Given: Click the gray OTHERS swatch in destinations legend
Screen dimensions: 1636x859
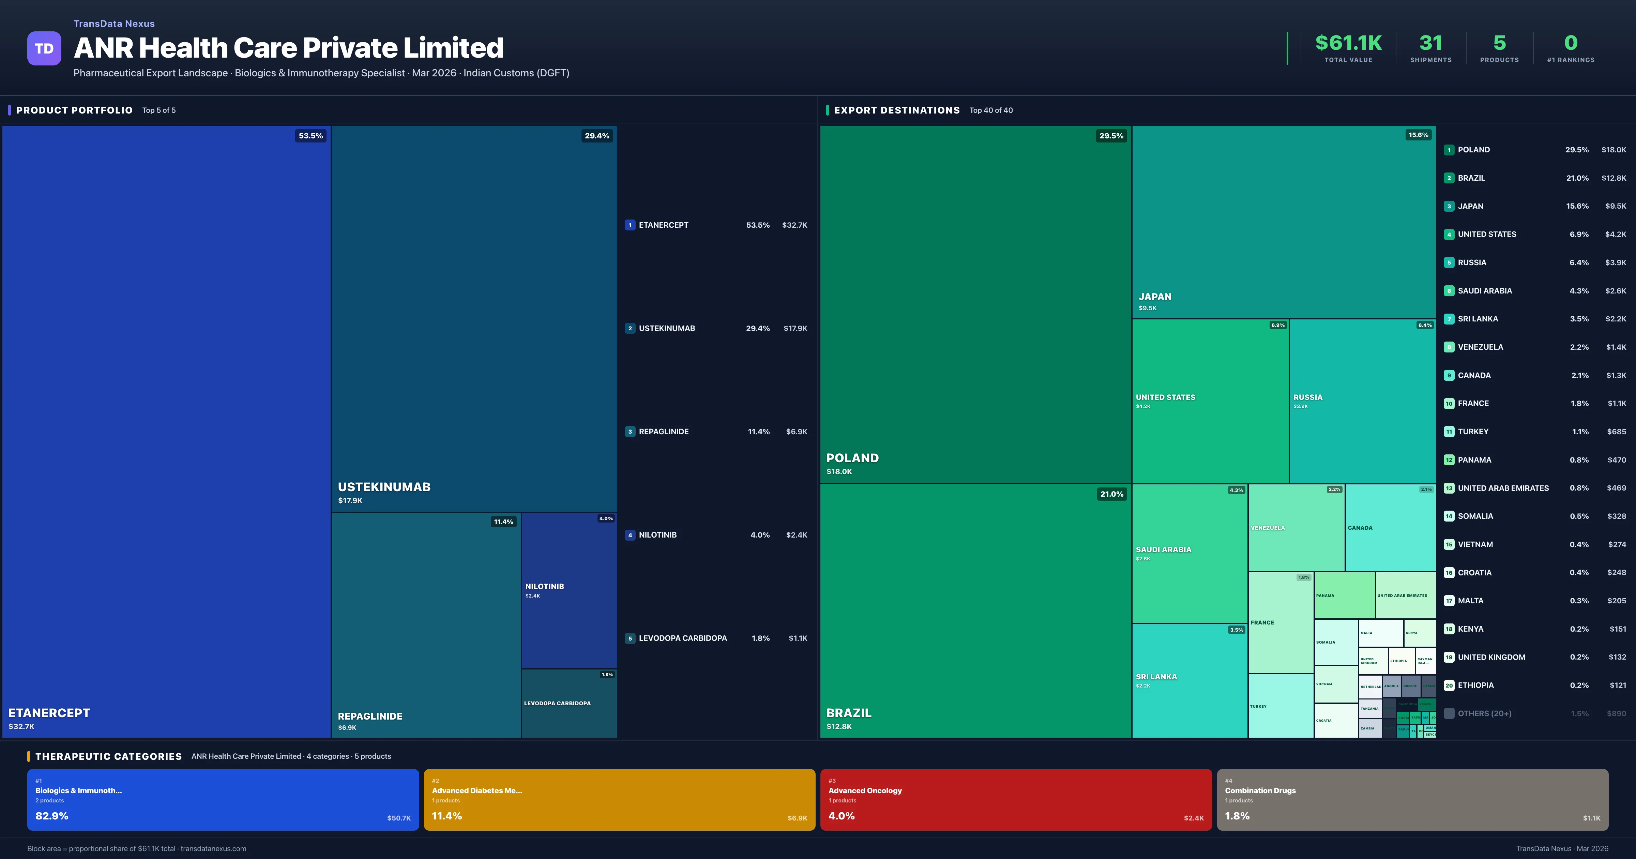Looking at the screenshot, I should coord(1450,713).
